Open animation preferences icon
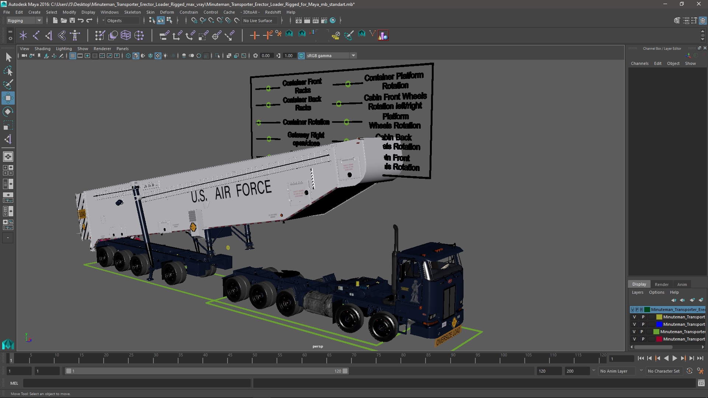 700,371
